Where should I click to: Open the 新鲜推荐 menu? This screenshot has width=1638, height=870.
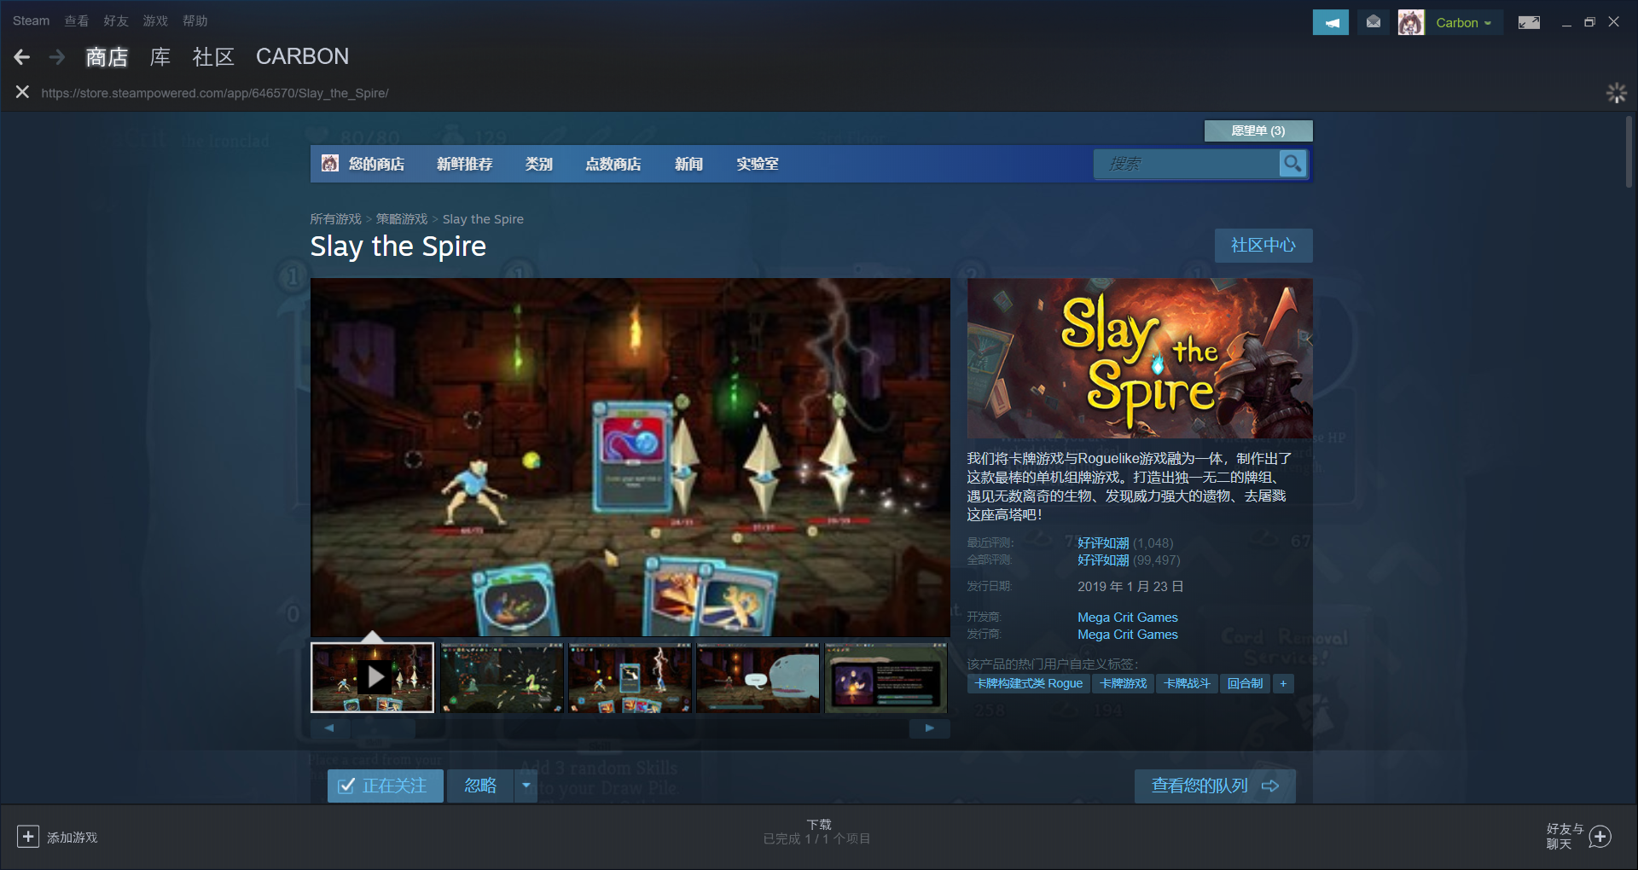coord(464,164)
